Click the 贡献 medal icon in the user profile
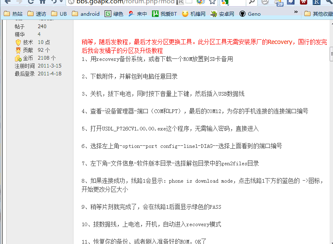 tap(18, 50)
